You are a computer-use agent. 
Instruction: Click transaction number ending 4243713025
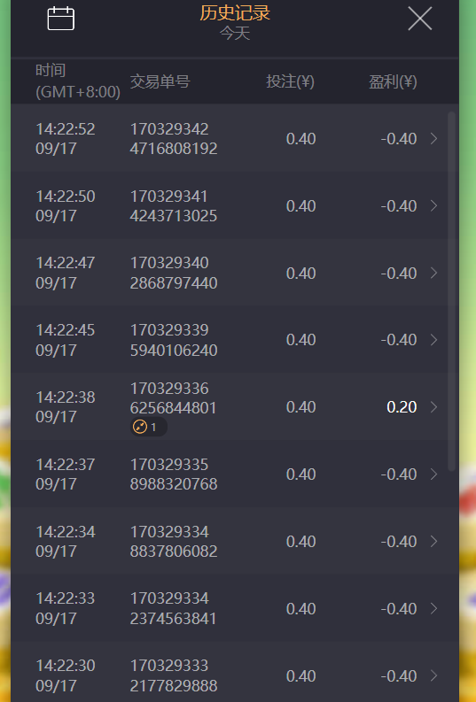point(174,206)
